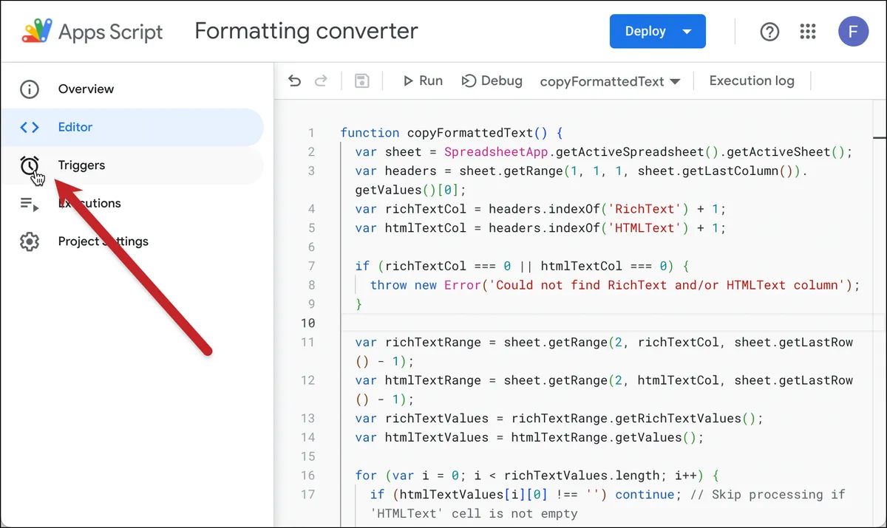Open the Help question mark icon
The height and width of the screenshot is (528, 887).
[x=769, y=32]
